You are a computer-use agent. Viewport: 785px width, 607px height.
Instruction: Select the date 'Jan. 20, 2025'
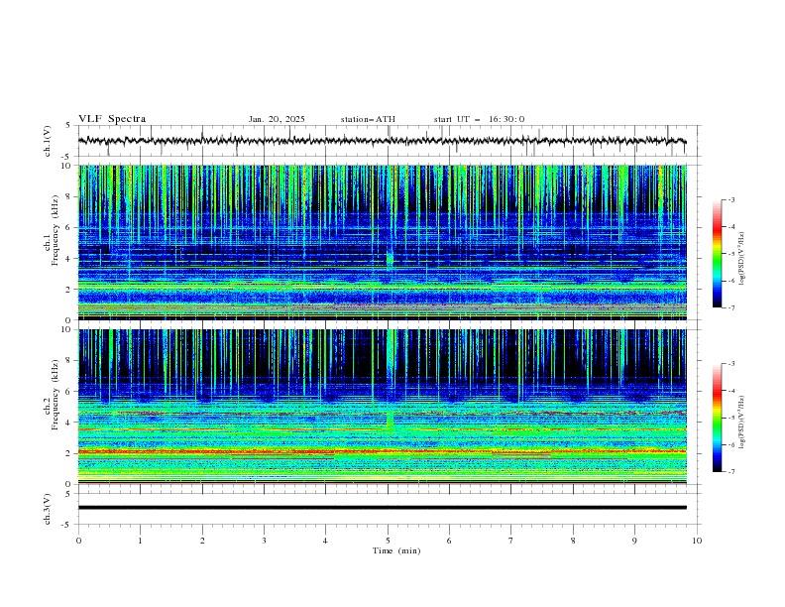(277, 119)
